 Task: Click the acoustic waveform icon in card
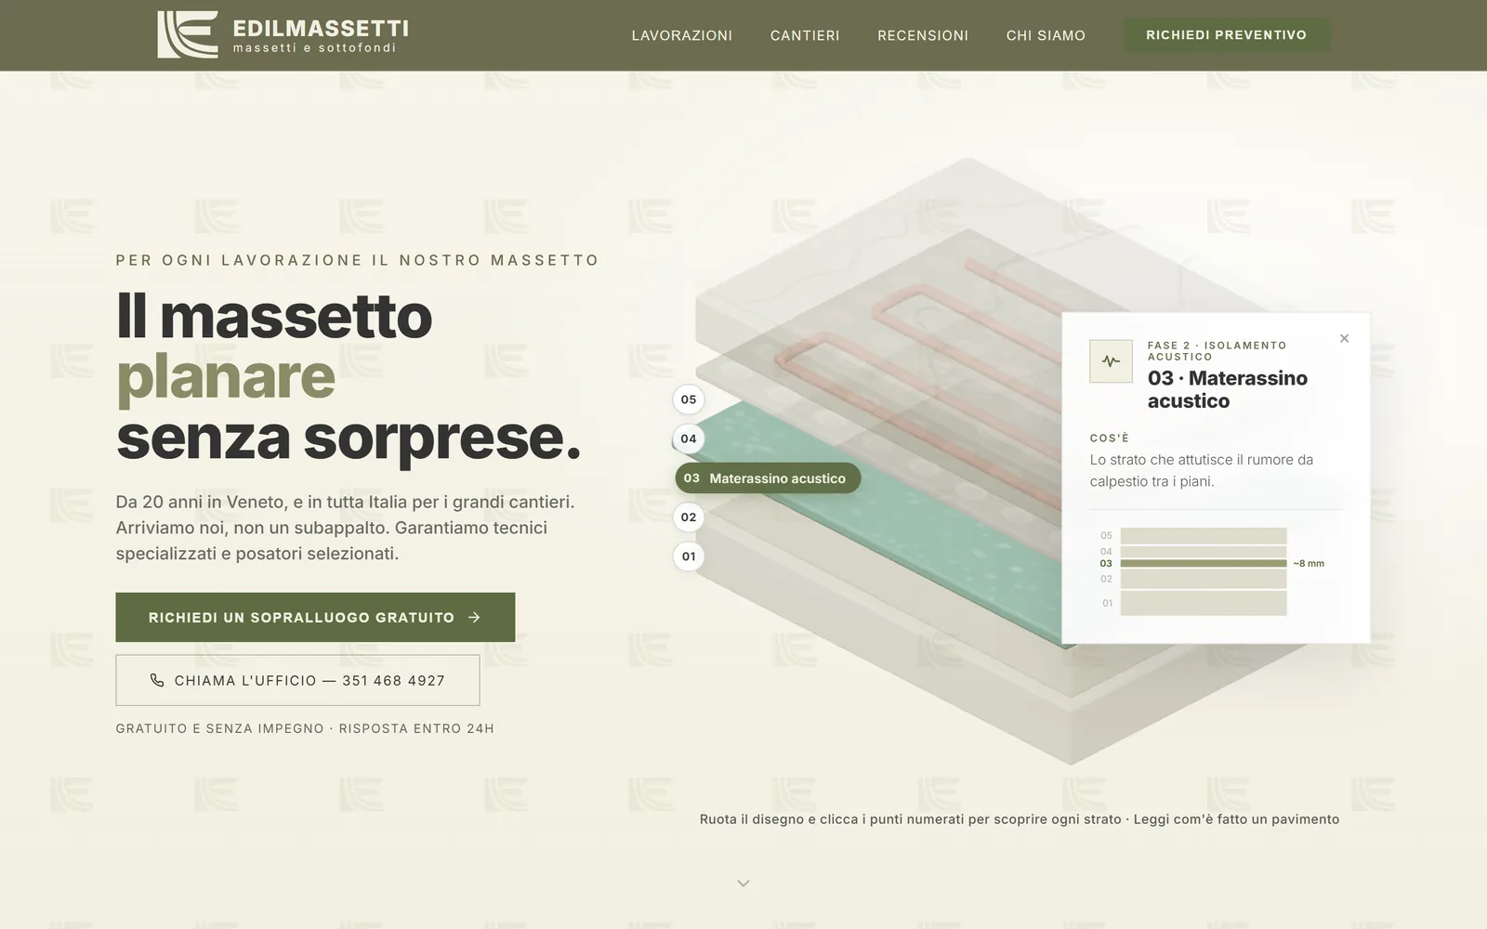click(x=1111, y=361)
